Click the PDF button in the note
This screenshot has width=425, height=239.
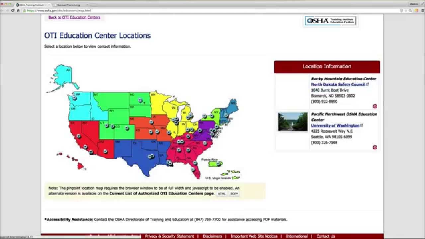234,194
